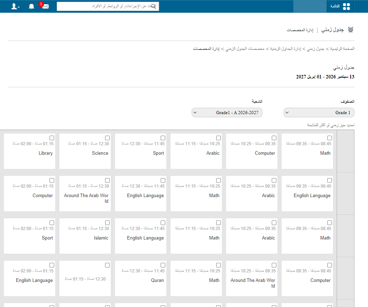Check the Library 01:15 slot checkbox
The height and width of the screenshot is (307, 368).
pyautogui.click(x=52, y=138)
